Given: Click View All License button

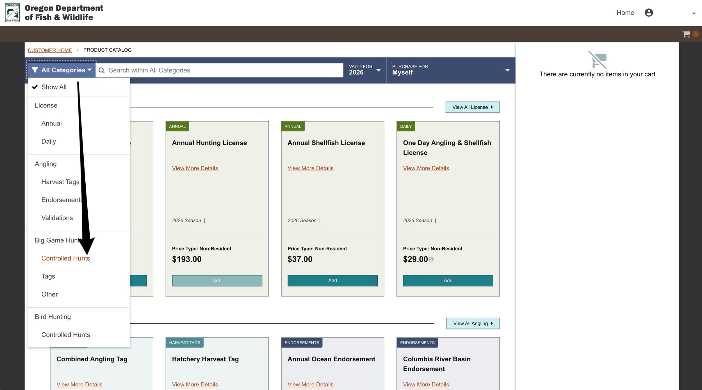Looking at the screenshot, I should tap(472, 107).
